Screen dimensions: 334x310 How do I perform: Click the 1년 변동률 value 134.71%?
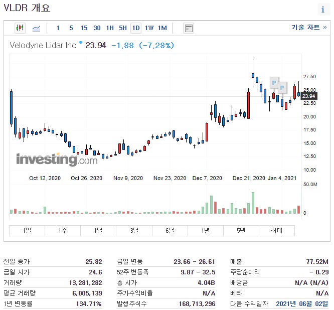click(x=89, y=303)
